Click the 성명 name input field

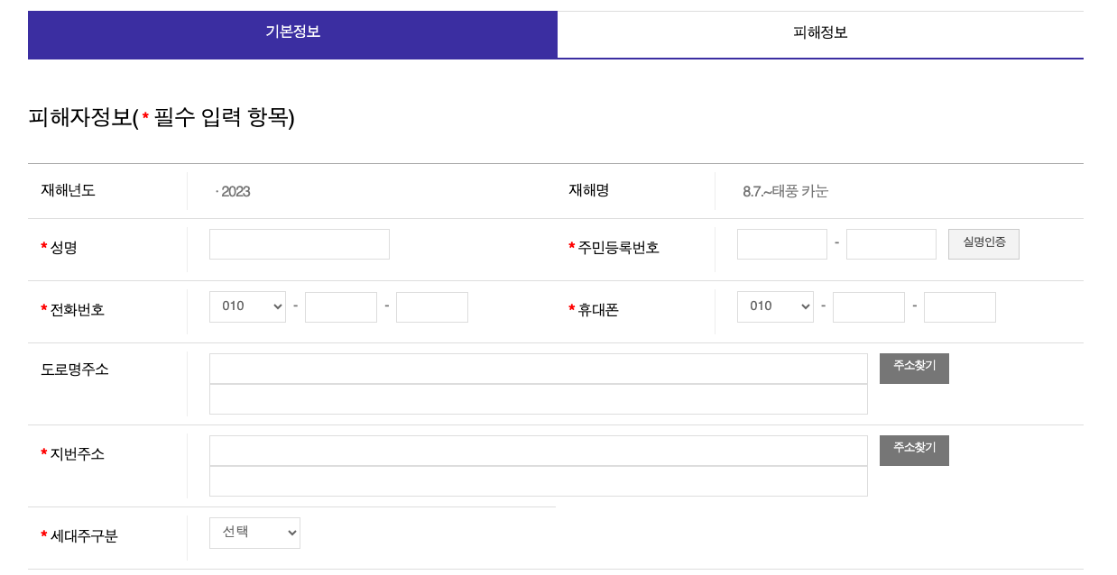[x=300, y=244]
